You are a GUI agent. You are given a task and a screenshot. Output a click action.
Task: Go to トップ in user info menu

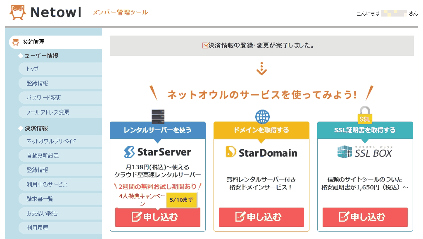pos(60,69)
